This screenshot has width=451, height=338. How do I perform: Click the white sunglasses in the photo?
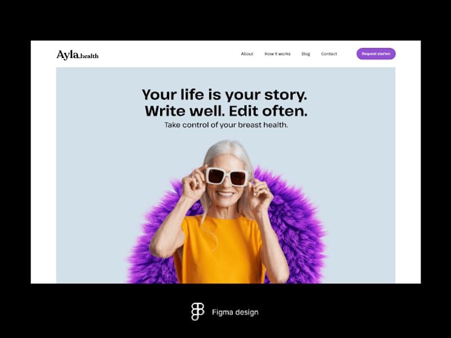pyautogui.click(x=227, y=176)
